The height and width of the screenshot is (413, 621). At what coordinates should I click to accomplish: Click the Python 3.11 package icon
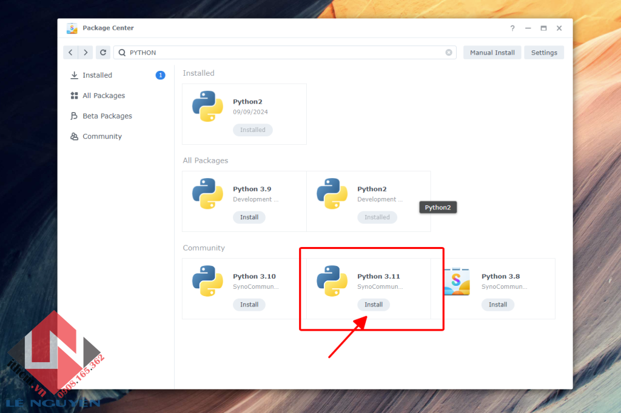(332, 281)
